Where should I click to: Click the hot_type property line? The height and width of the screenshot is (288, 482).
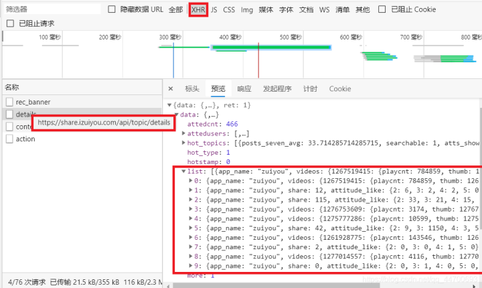(x=209, y=153)
